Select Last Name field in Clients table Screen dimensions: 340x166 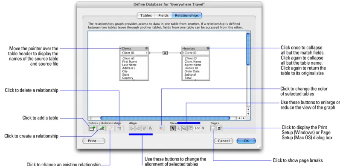pos(129,65)
